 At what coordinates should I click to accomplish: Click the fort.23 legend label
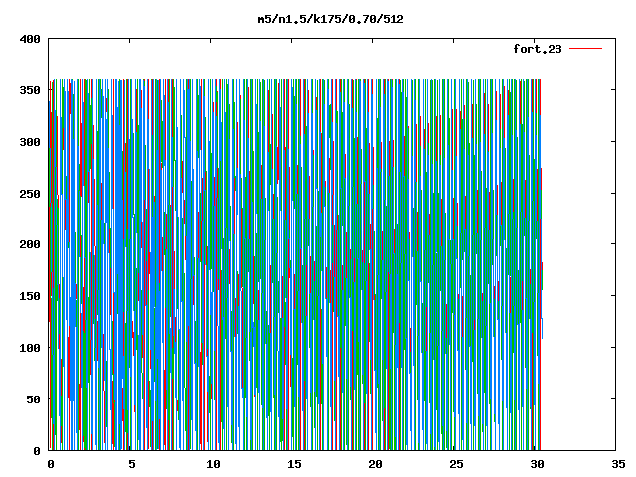[x=537, y=49]
